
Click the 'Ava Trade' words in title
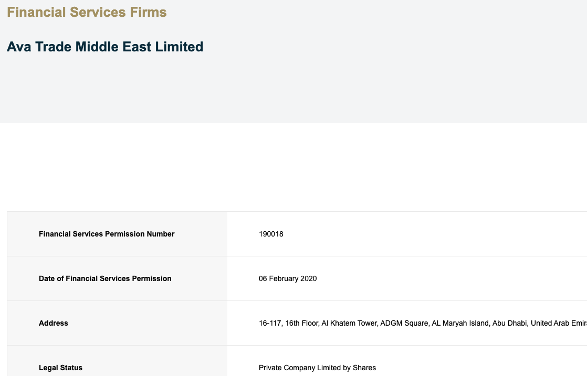39,47
